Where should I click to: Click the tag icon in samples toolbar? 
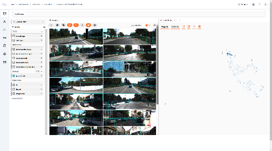63,25
